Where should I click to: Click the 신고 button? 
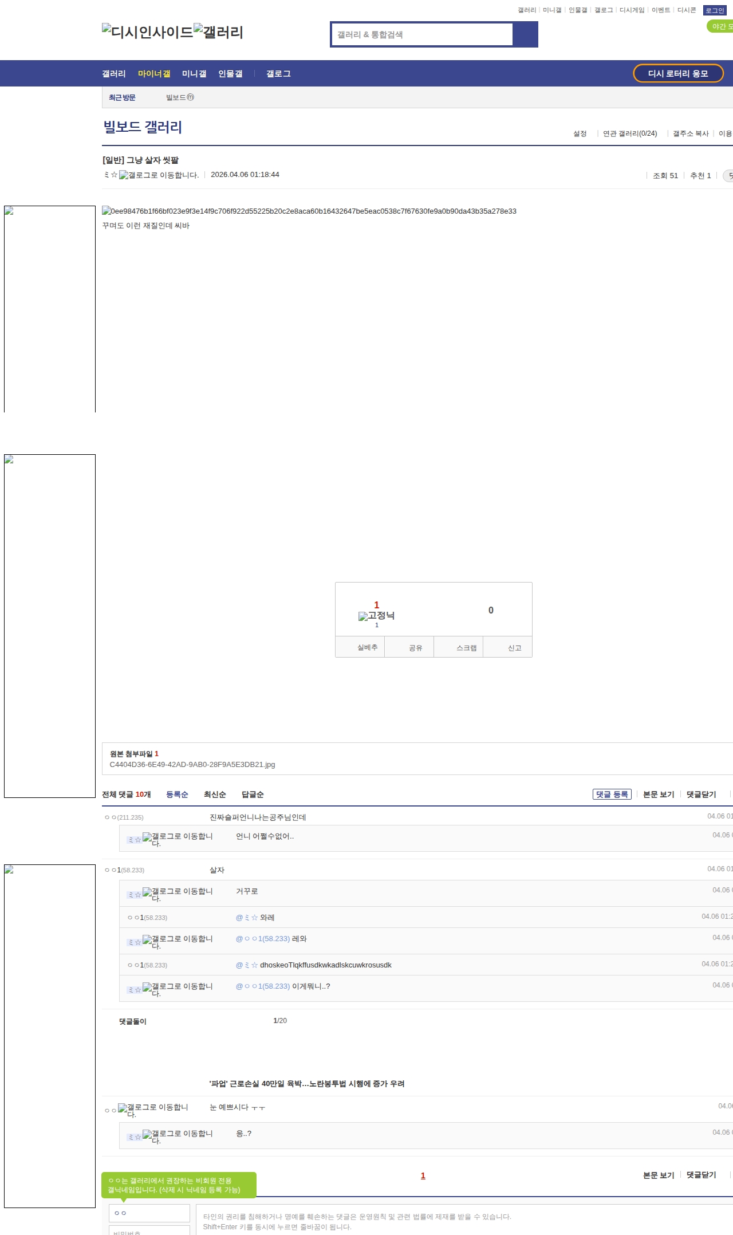coord(508,647)
